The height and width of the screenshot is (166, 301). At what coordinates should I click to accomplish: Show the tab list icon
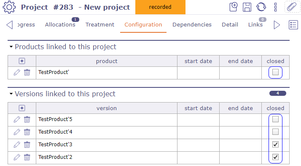pos(293,25)
